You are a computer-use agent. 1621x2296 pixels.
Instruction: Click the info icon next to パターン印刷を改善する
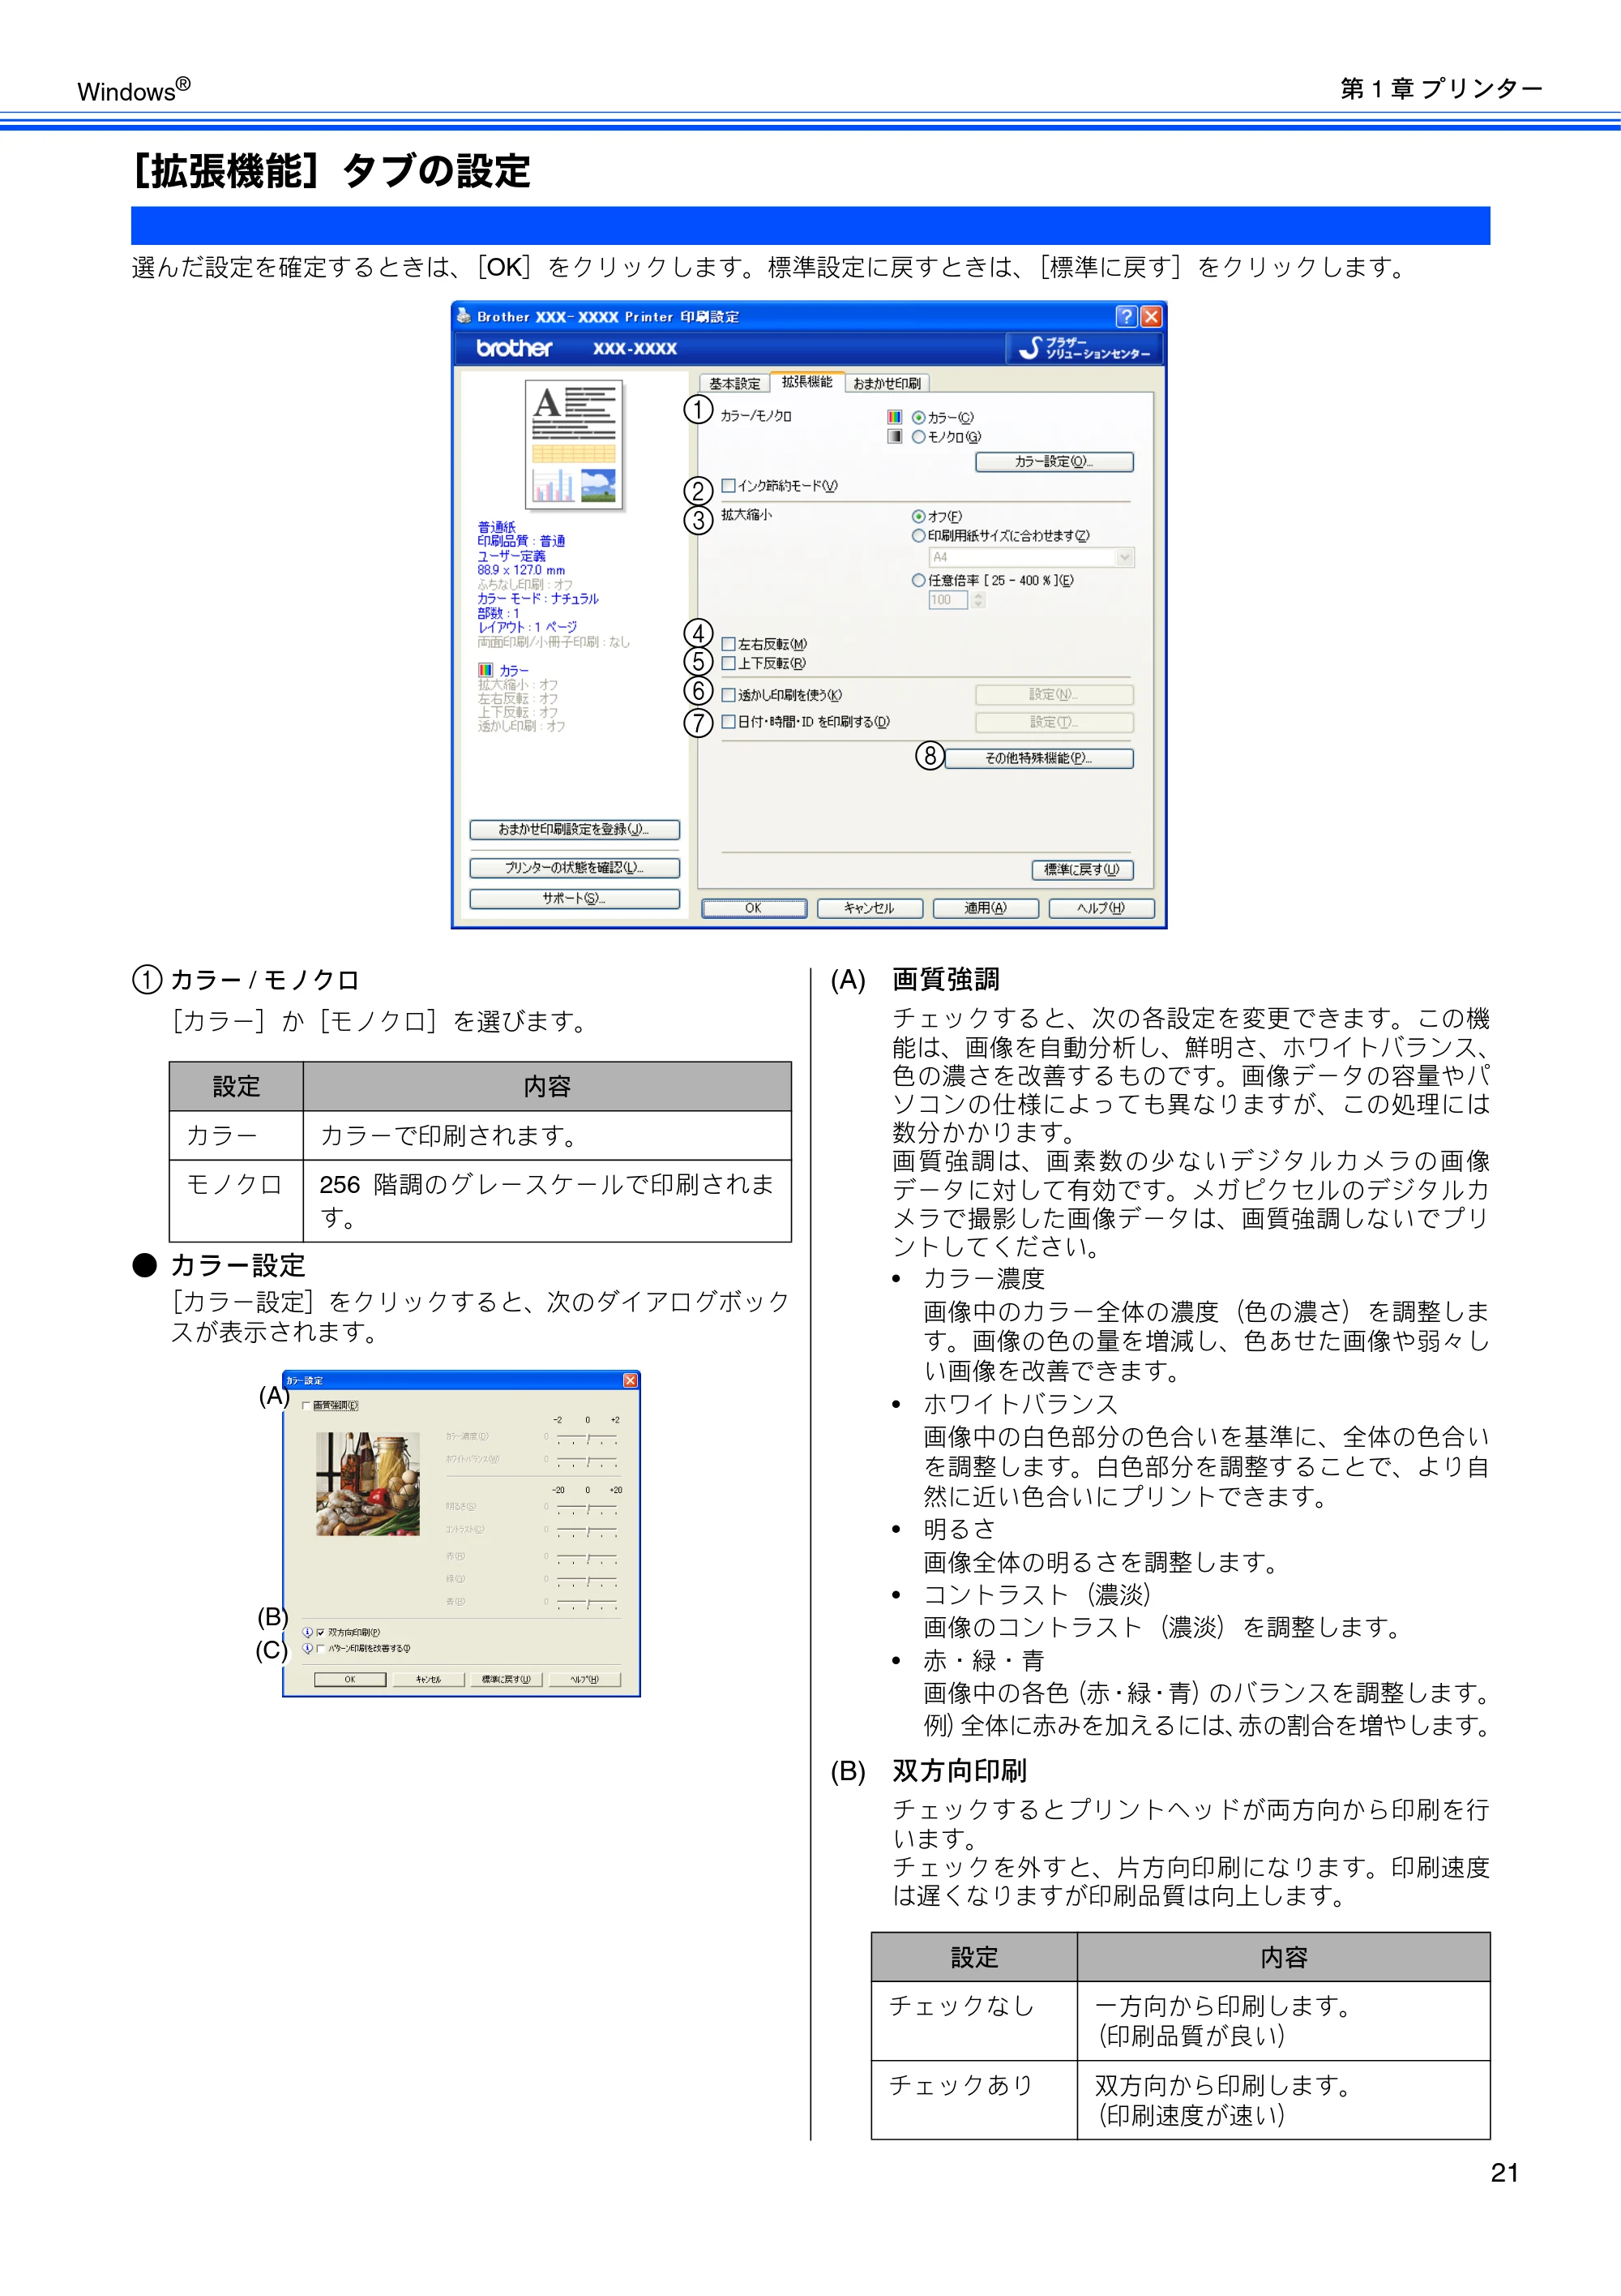[x=308, y=1648]
